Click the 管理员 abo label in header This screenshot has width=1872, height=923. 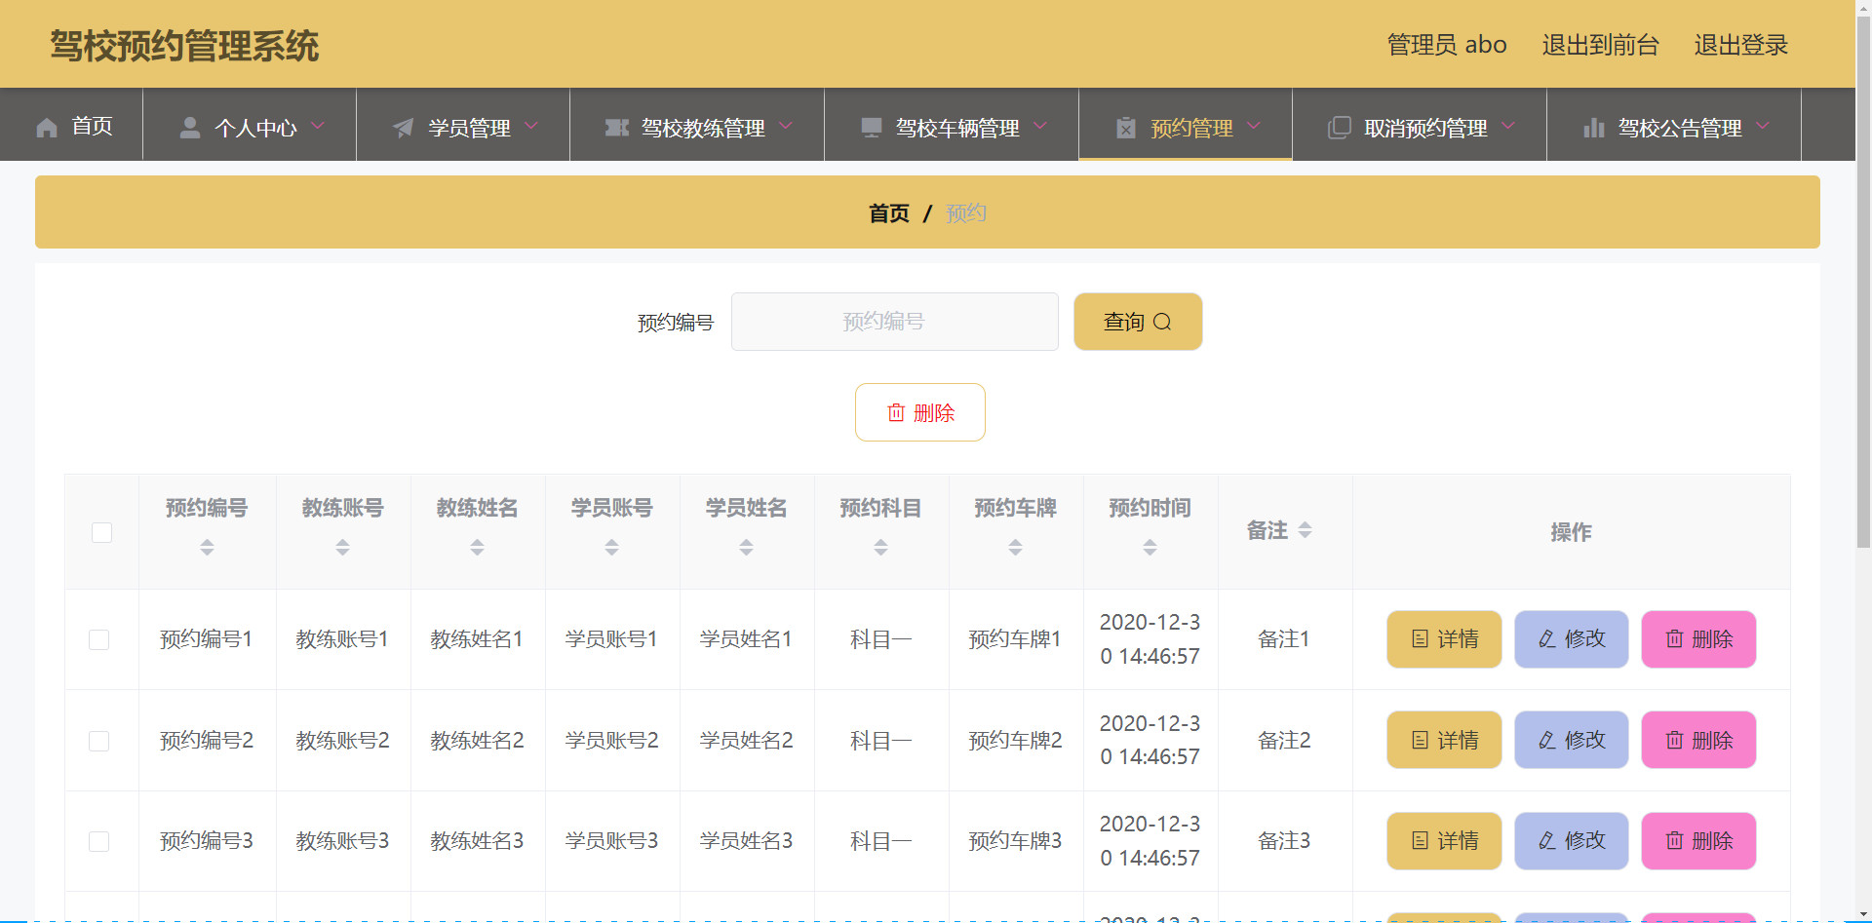1447,45
